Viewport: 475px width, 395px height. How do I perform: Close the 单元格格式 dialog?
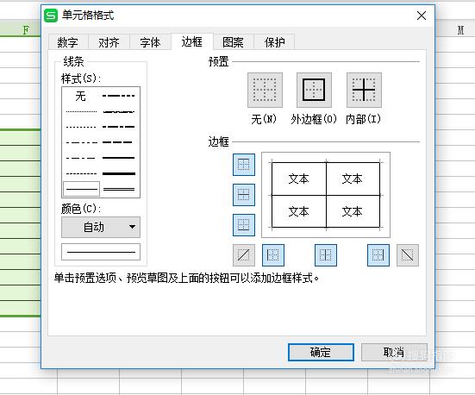tap(422, 16)
